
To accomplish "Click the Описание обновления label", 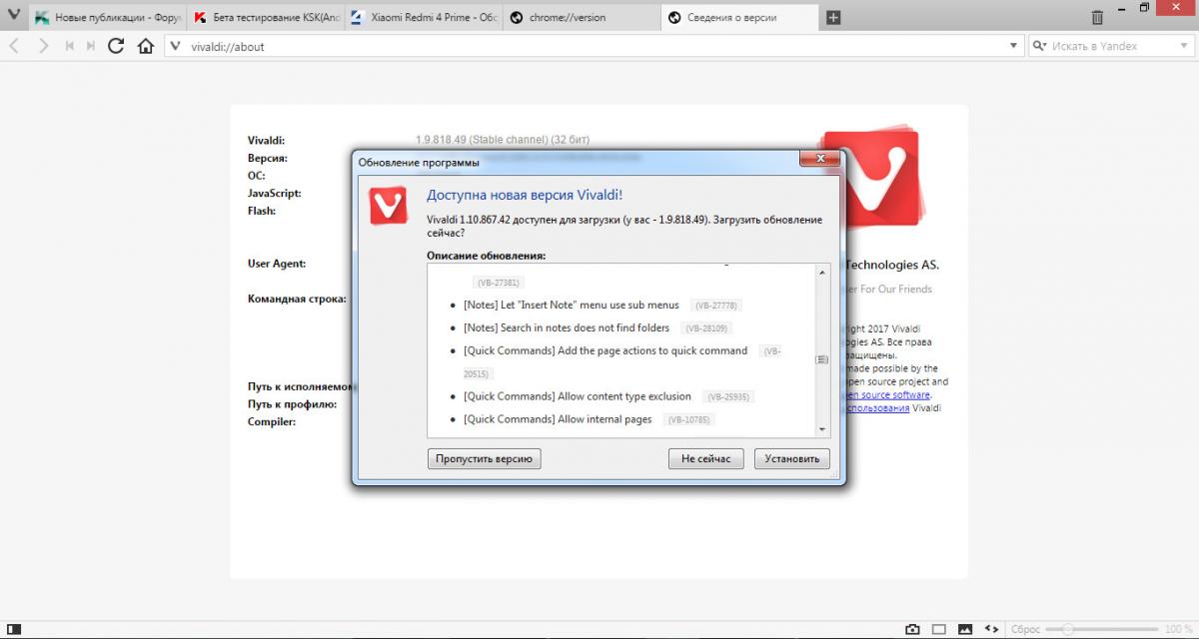I will click(486, 256).
